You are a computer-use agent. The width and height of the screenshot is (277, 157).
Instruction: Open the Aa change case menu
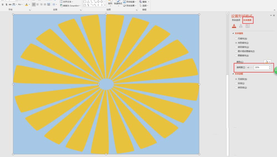(x=20, y=4)
